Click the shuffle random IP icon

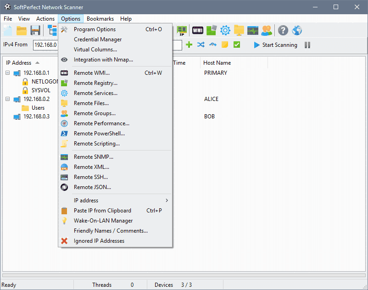[x=201, y=45]
